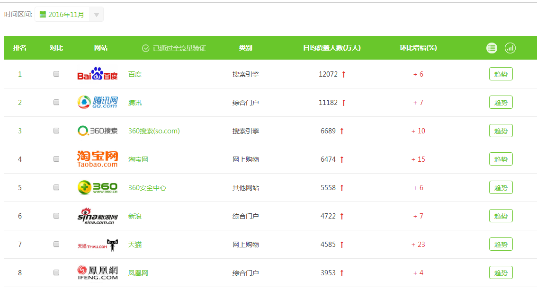Open the 淘宝网 site link
This screenshot has height=289, width=537.
tap(138, 159)
